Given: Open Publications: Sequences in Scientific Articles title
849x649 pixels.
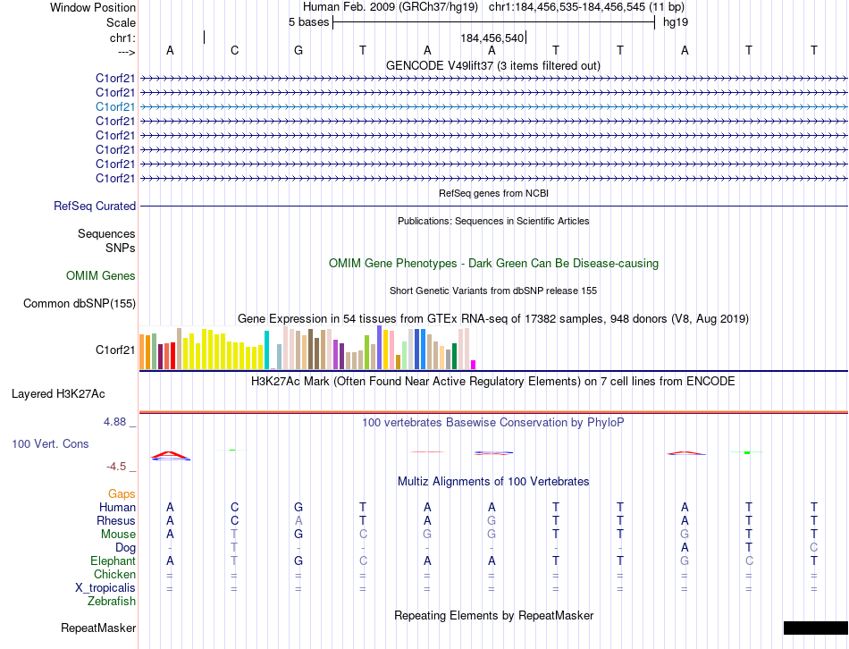Looking at the screenshot, I should coord(493,221).
